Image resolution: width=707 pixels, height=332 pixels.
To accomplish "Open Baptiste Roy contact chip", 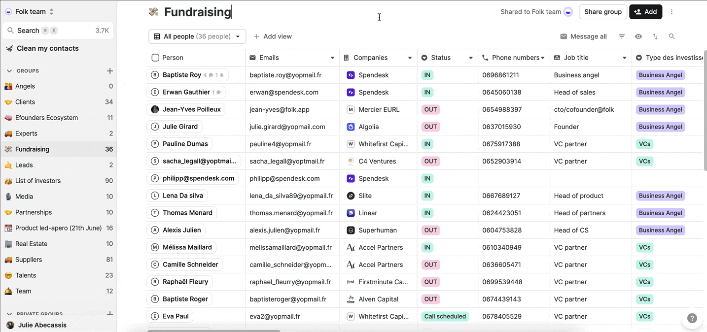I will 188,75.
